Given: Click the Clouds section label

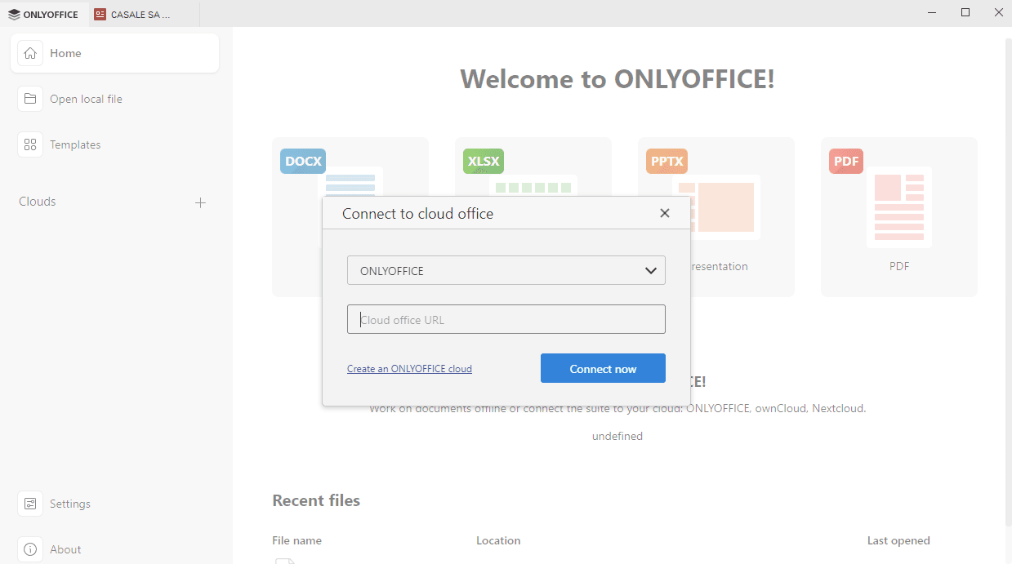Looking at the screenshot, I should pyautogui.click(x=38, y=202).
